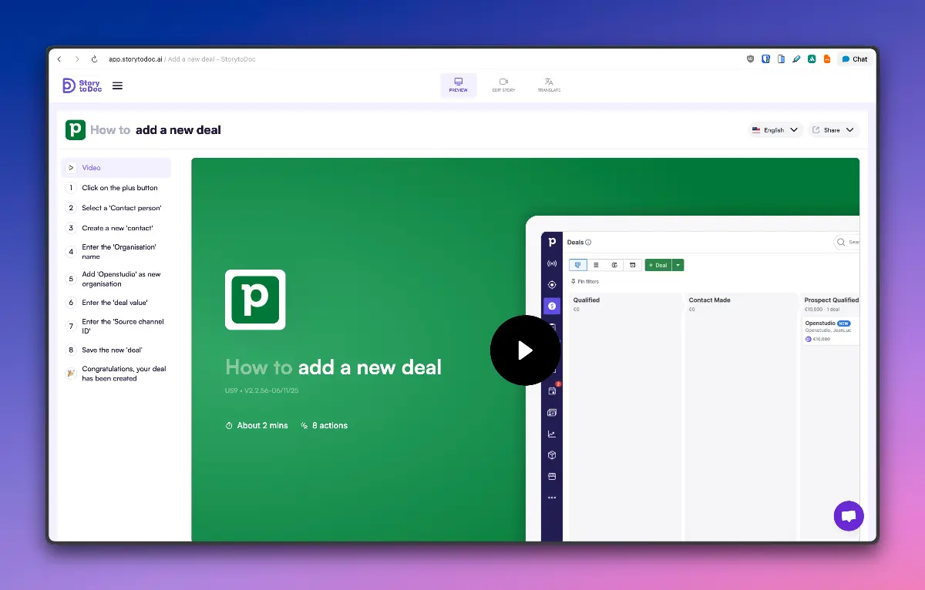Click the green Pipedrive icon beside title
This screenshot has width=925, height=590.
click(x=76, y=130)
